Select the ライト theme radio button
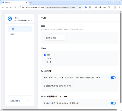 (45, 59)
